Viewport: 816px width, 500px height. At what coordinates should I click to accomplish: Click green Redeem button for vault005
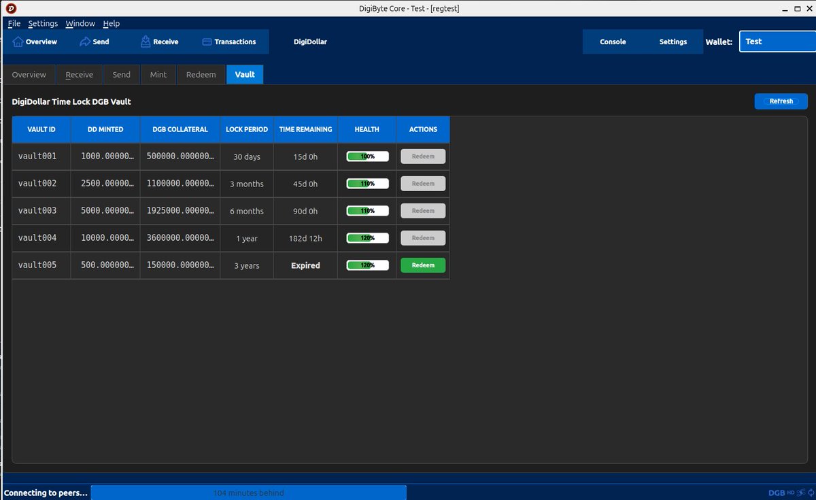tap(423, 265)
